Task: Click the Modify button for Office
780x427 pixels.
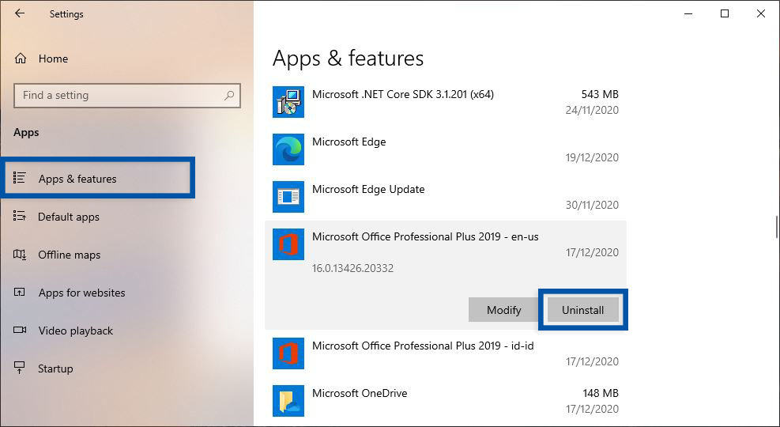Action: [x=503, y=310]
